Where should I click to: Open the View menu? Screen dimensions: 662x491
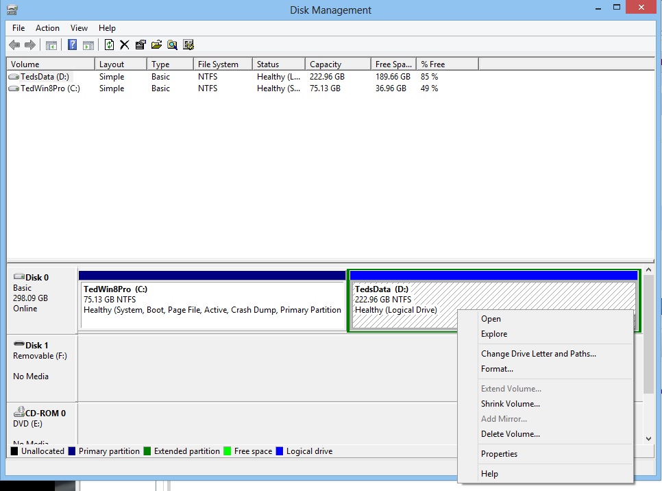79,28
